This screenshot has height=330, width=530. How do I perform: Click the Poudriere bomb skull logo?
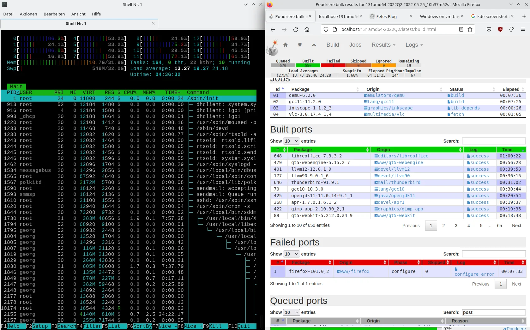coord(272,47)
